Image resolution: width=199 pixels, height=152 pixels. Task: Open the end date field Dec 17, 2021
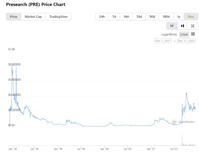point(186,41)
